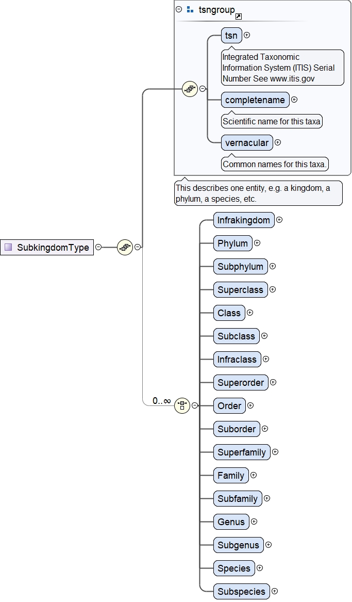Expand the Phylum element
This screenshot has height=602, width=352.
pyautogui.click(x=257, y=243)
